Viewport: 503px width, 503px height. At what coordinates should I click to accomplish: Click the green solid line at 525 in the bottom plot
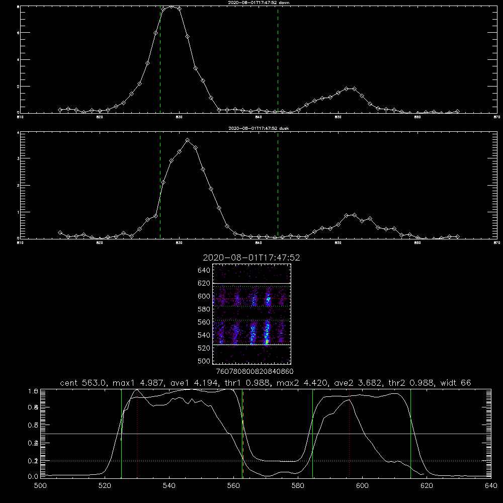(x=121, y=433)
